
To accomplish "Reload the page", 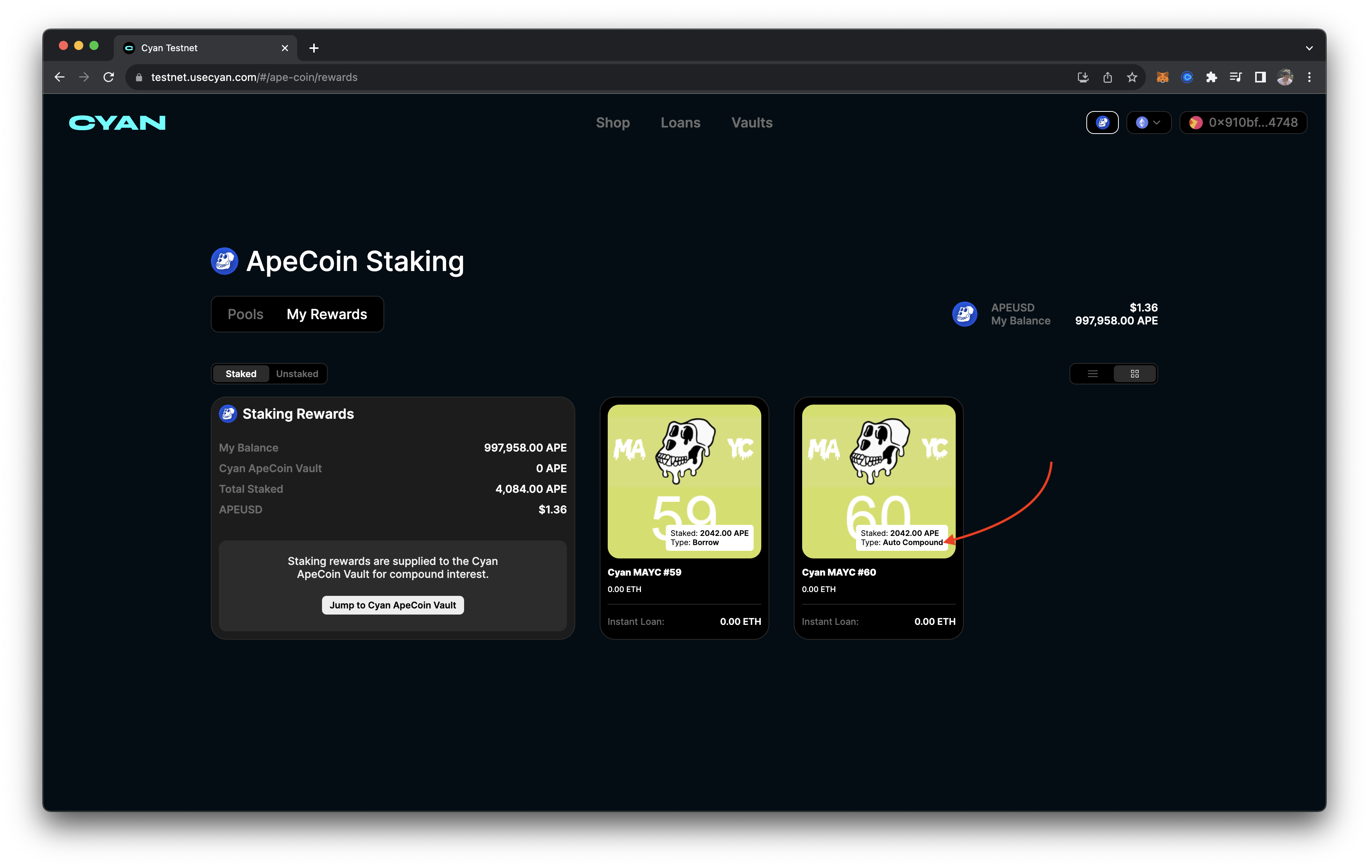I will (108, 77).
